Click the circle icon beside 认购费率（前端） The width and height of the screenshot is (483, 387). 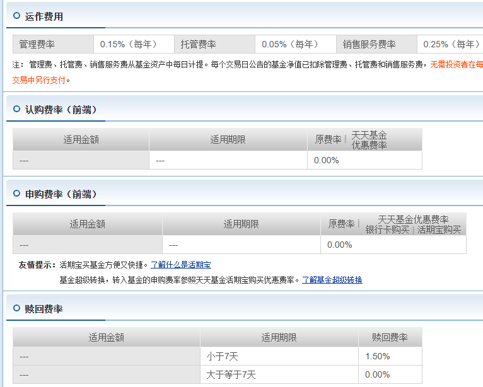(16, 108)
